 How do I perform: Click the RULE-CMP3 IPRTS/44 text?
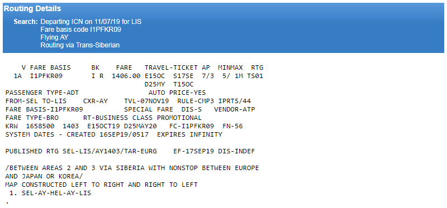[214, 101]
